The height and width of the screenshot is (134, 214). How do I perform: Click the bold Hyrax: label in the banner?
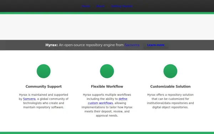pyautogui.click(x=52, y=45)
